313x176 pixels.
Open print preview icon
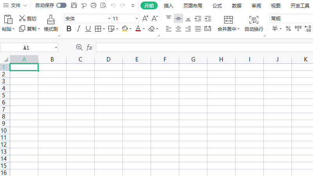[103, 5]
